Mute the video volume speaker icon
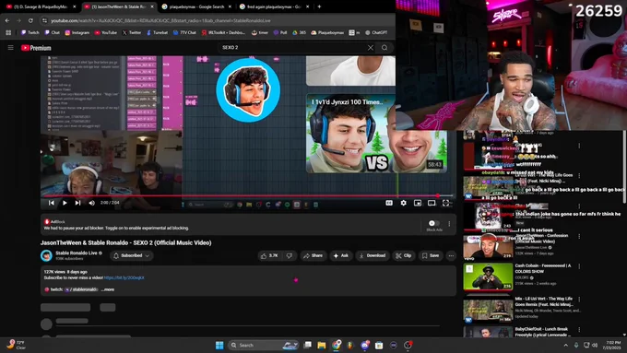Viewport: 627px width, 353px height. pyautogui.click(x=91, y=203)
